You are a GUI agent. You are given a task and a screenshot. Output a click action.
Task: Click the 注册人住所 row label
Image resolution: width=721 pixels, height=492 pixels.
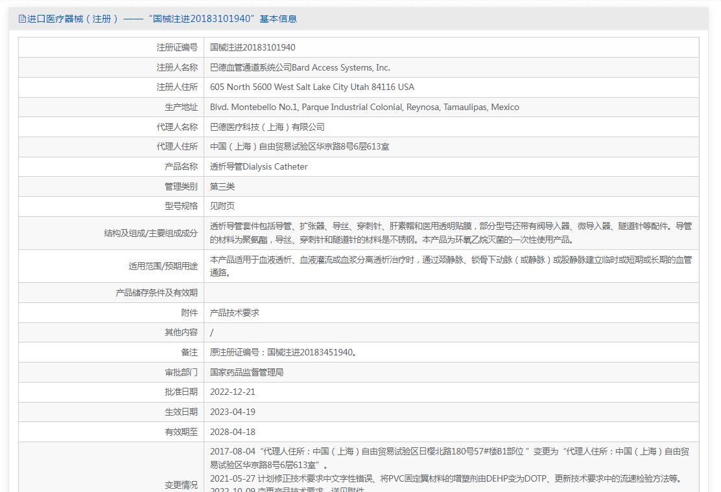(x=177, y=87)
